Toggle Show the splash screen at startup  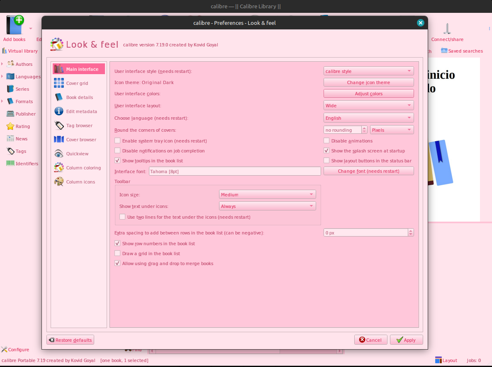[326, 151]
